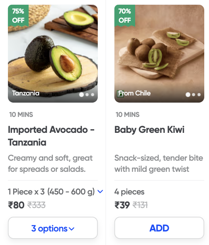This screenshot has height=245, width=209.
Task: Open the Baby Green Kiwi product title
Action: point(149,130)
